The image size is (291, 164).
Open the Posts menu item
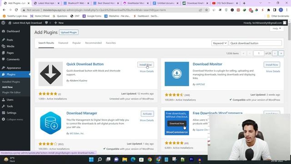tap(10, 40)
